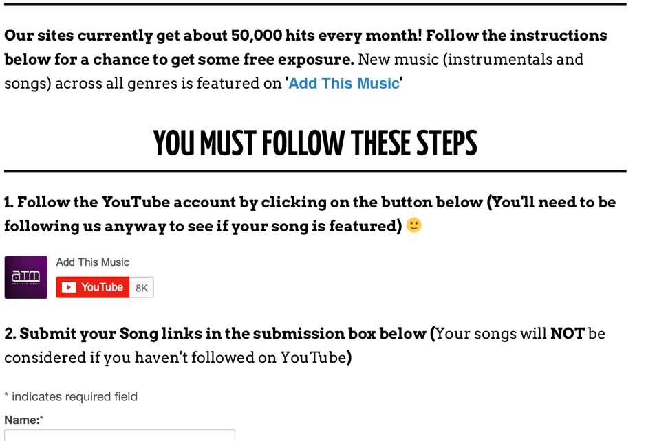This screenshot has width=646, height=441.
Task: Click the purple ATM channel logo
Action: pos(26,278)
